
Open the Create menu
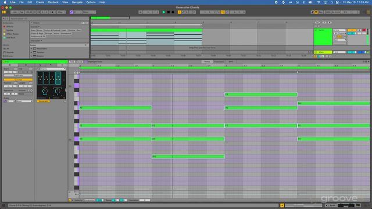[40, 2]
